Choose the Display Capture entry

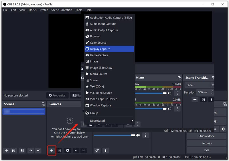pyautogui.click(x=109, y=49)
